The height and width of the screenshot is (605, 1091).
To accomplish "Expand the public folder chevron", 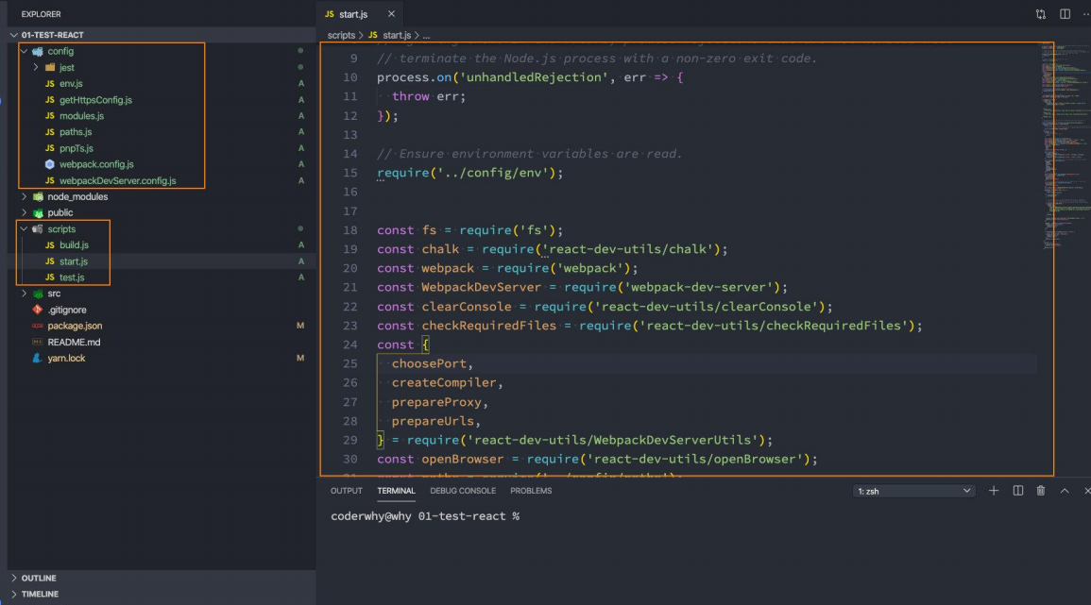I will pyautogui.click(x=25, y=212).
